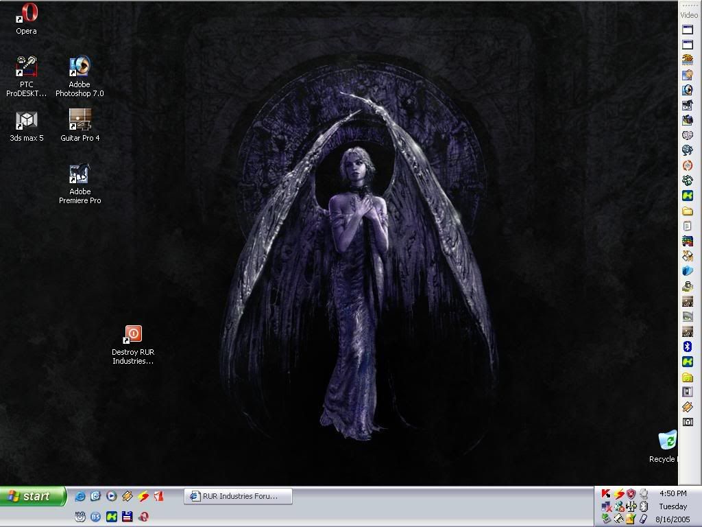Click the MV2 disc Quick Launch icon

pyautogui.click(x=80, y=516)
